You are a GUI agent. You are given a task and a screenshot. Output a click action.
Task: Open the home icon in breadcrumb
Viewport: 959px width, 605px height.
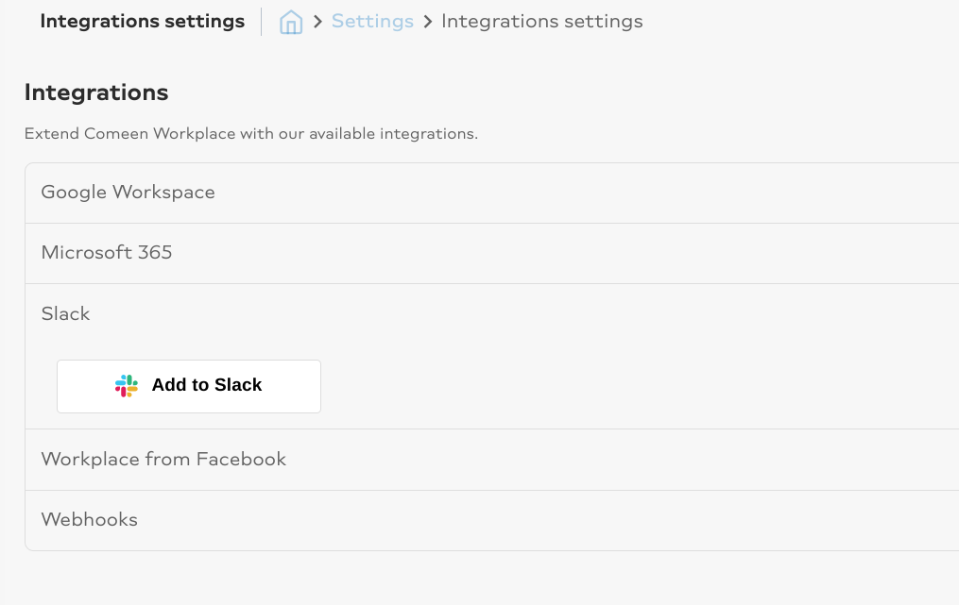(x=290, y=22)
